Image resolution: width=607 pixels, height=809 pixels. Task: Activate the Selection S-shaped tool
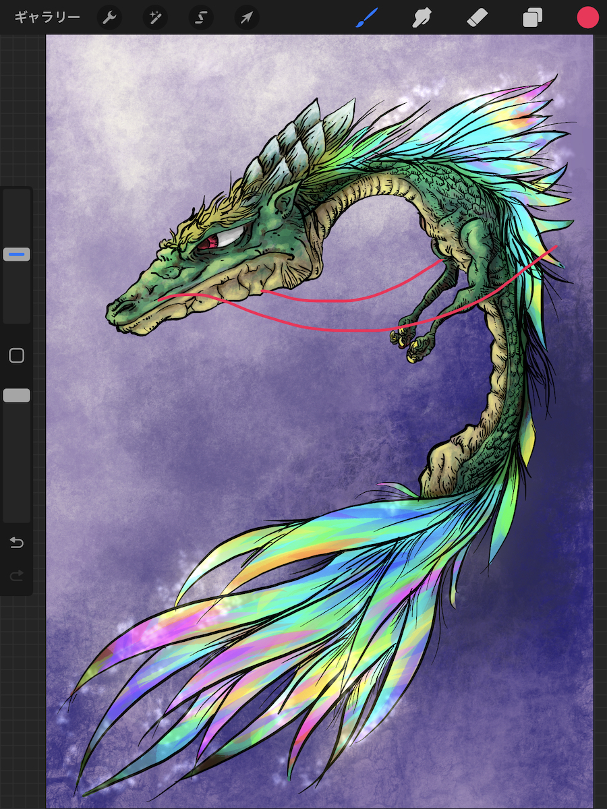tap(201, 18)
